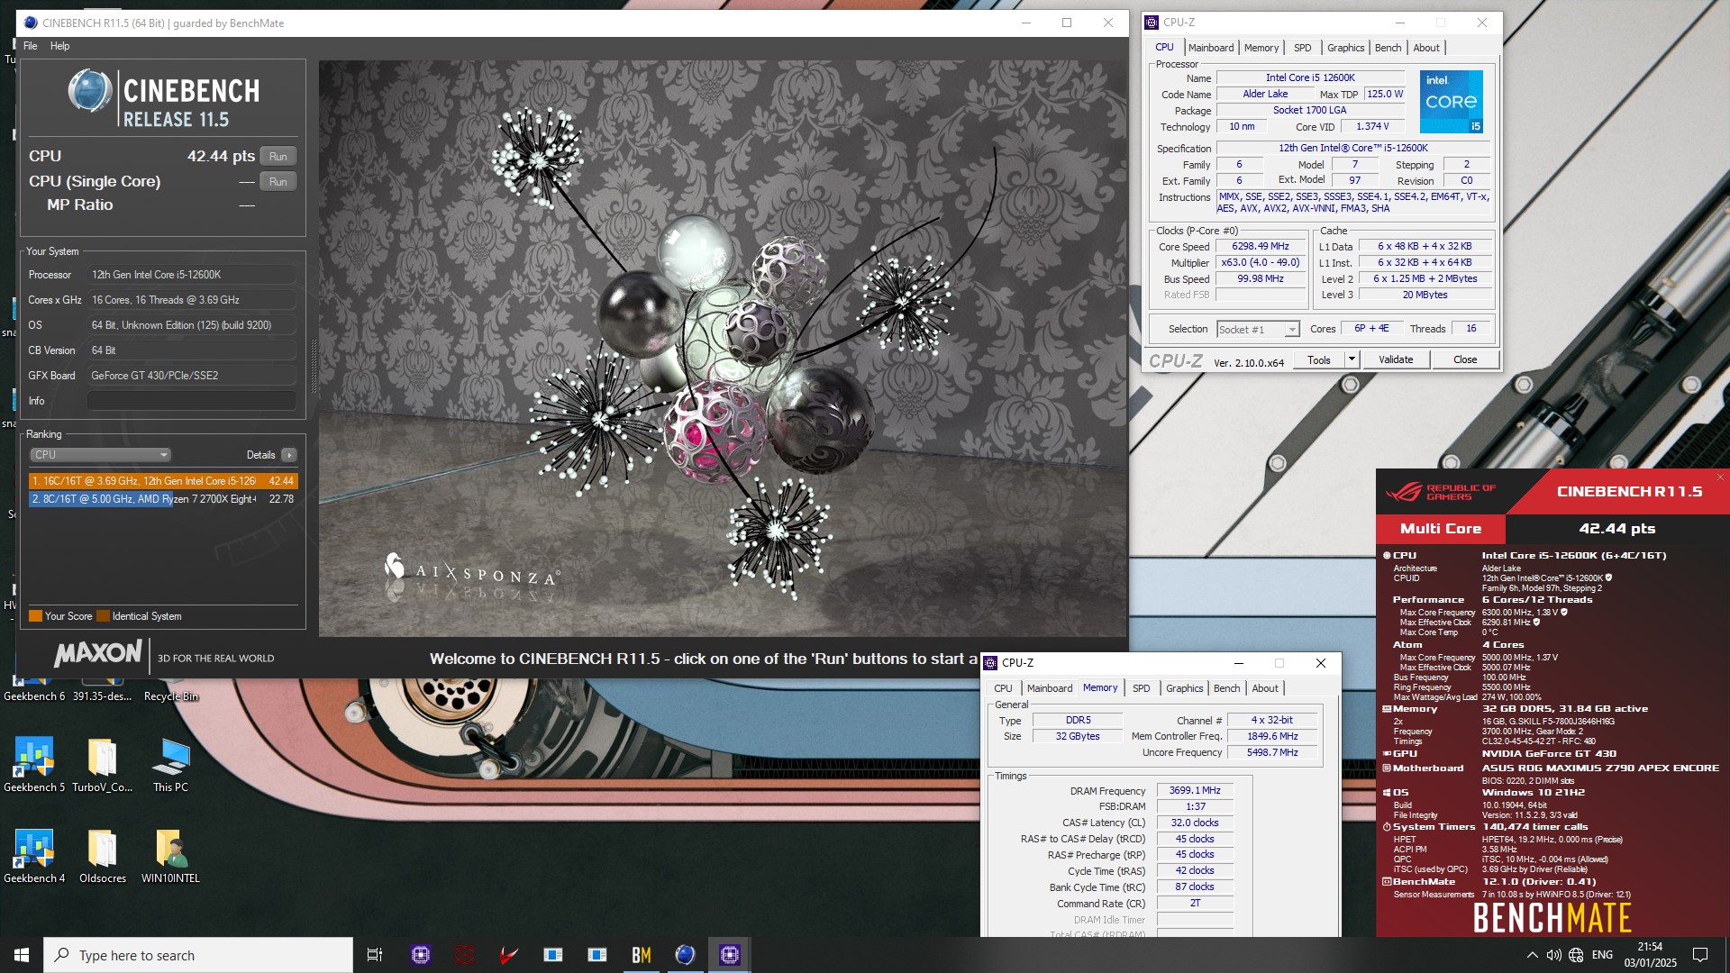Screen dimensions: 1730x973
Task: Run the CPU (Single Core) test
Action: [x=278, y=182]
